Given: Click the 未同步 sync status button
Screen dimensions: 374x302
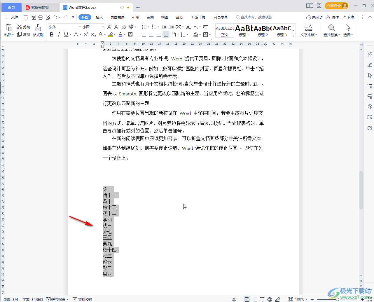Looking at the screenshot, I should pos(314,17).
